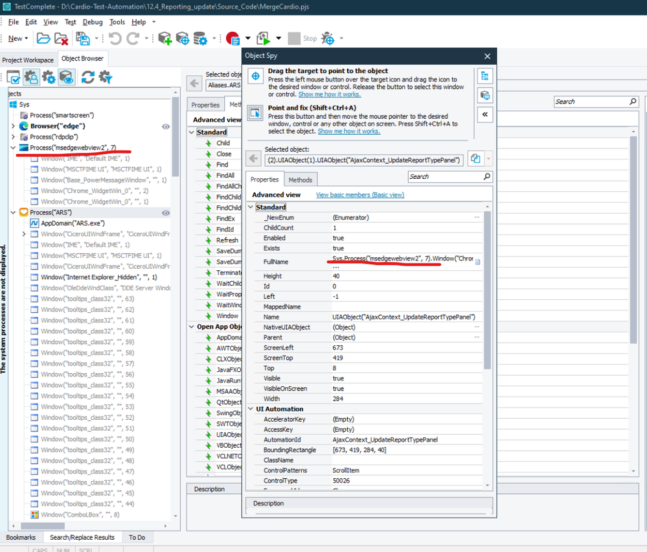Toggle the eye icon beside Process("ARS")

tap(166, 213)
